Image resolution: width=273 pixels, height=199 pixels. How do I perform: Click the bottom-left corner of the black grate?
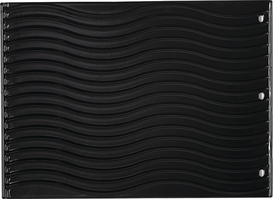click(x=3, y=196)
